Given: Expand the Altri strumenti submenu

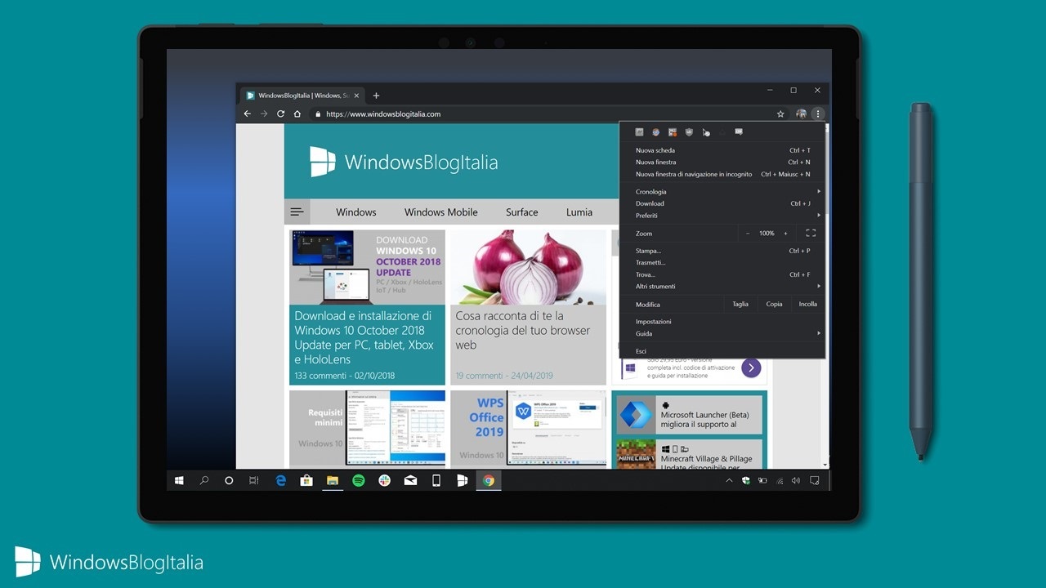Looking at the screenshot, I should click(x=722, y=287).
